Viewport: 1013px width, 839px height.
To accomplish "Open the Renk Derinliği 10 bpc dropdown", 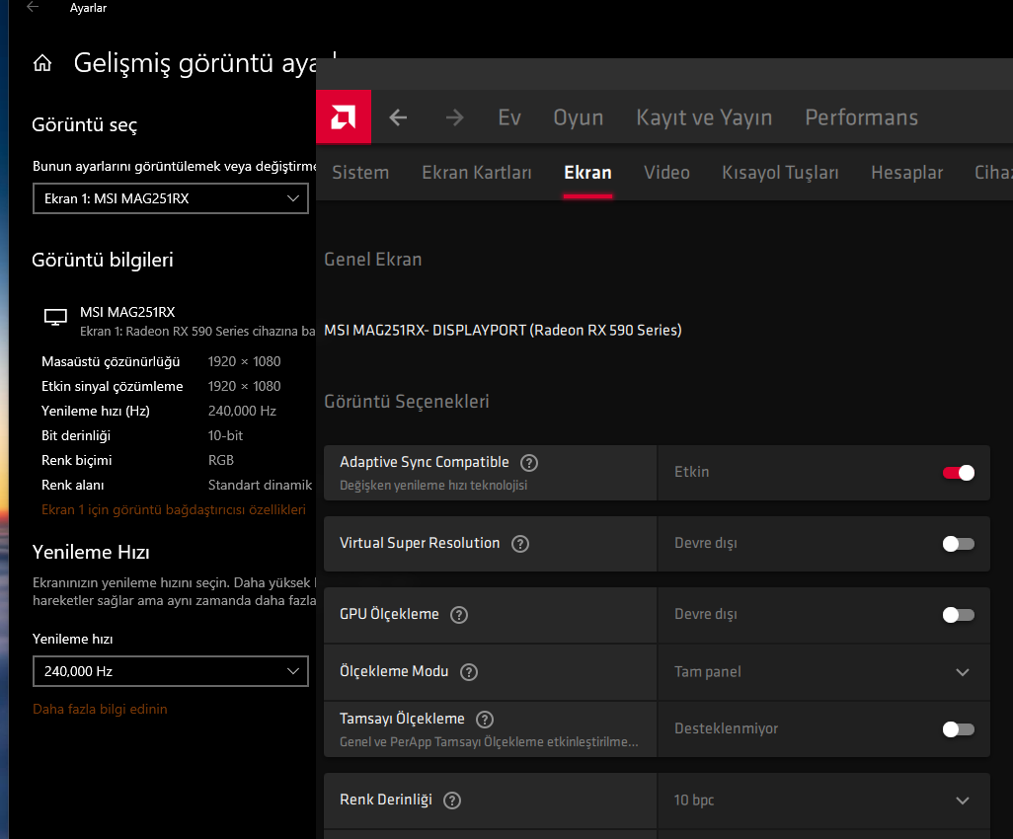I will tap(963, 801).
